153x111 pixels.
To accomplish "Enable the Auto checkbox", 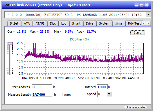I will pyautogui.click(x=61, y=95).
